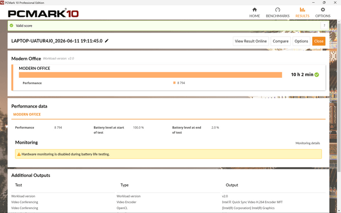
Task: Close the result with orange Close button
Action: coord(319,41)
